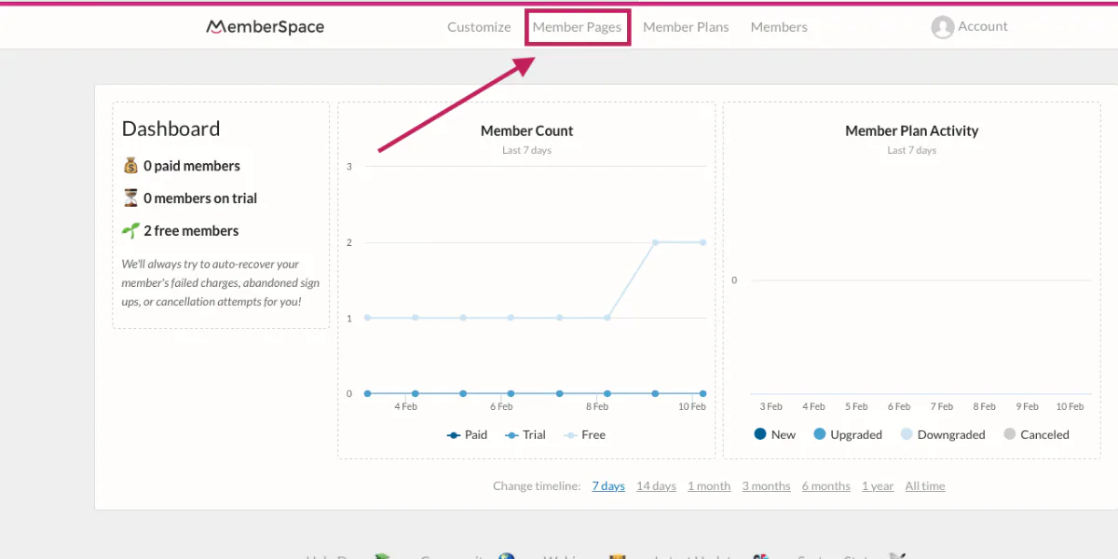
Task: Click "Last 7 days" under Member Plan Activity
Action: tap(911, 150)
